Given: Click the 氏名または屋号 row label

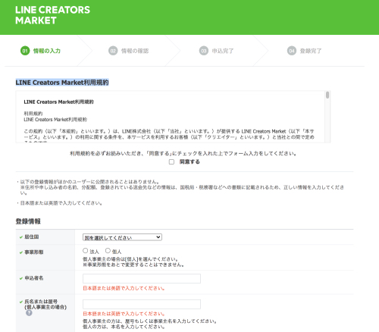Looking at the screenshot, I should [45, 304].
